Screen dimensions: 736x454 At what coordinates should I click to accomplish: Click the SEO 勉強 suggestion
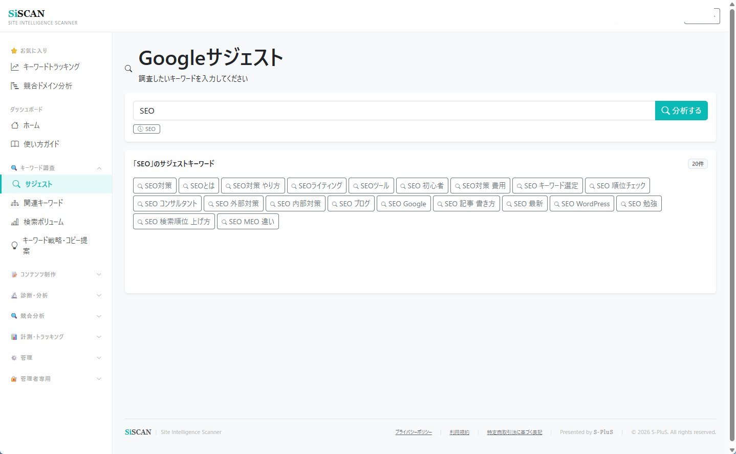(639, 204)
